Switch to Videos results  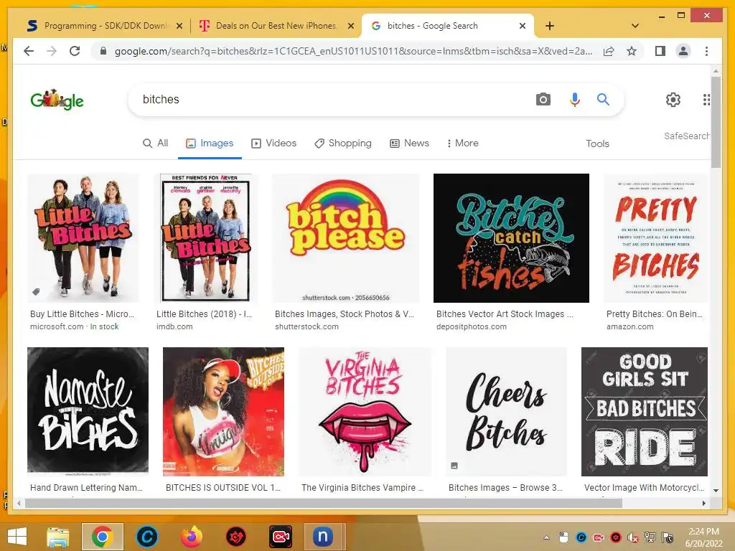(273, 143)
